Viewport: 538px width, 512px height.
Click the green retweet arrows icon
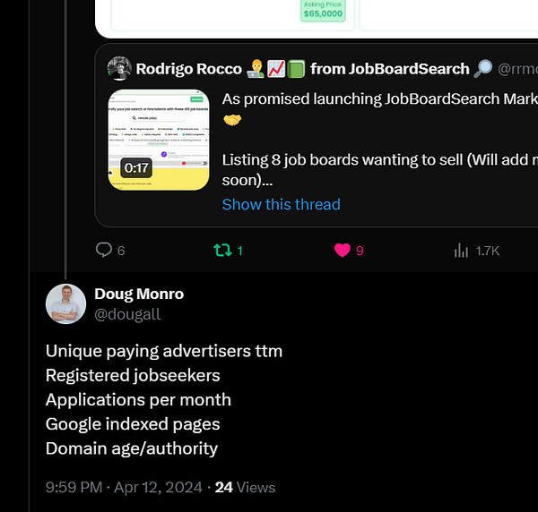coord(222,251)
